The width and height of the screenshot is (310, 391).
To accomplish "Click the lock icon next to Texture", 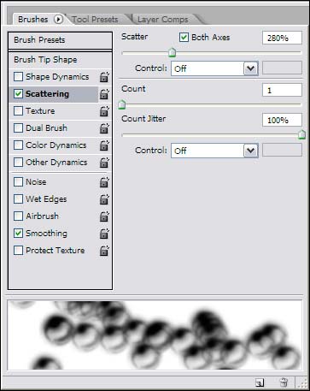I will point(104,111).
